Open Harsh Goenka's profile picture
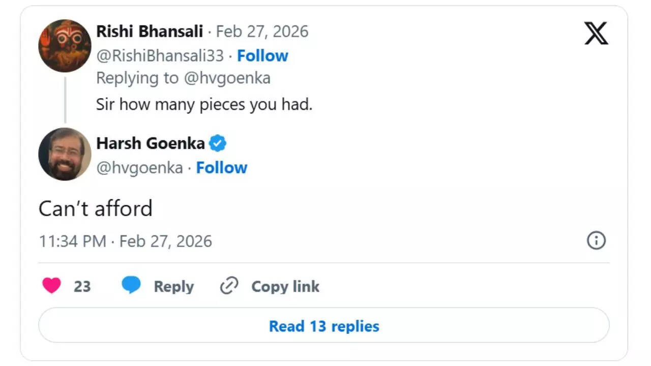This screenshot has height=366, width=651. coord(64,155)
